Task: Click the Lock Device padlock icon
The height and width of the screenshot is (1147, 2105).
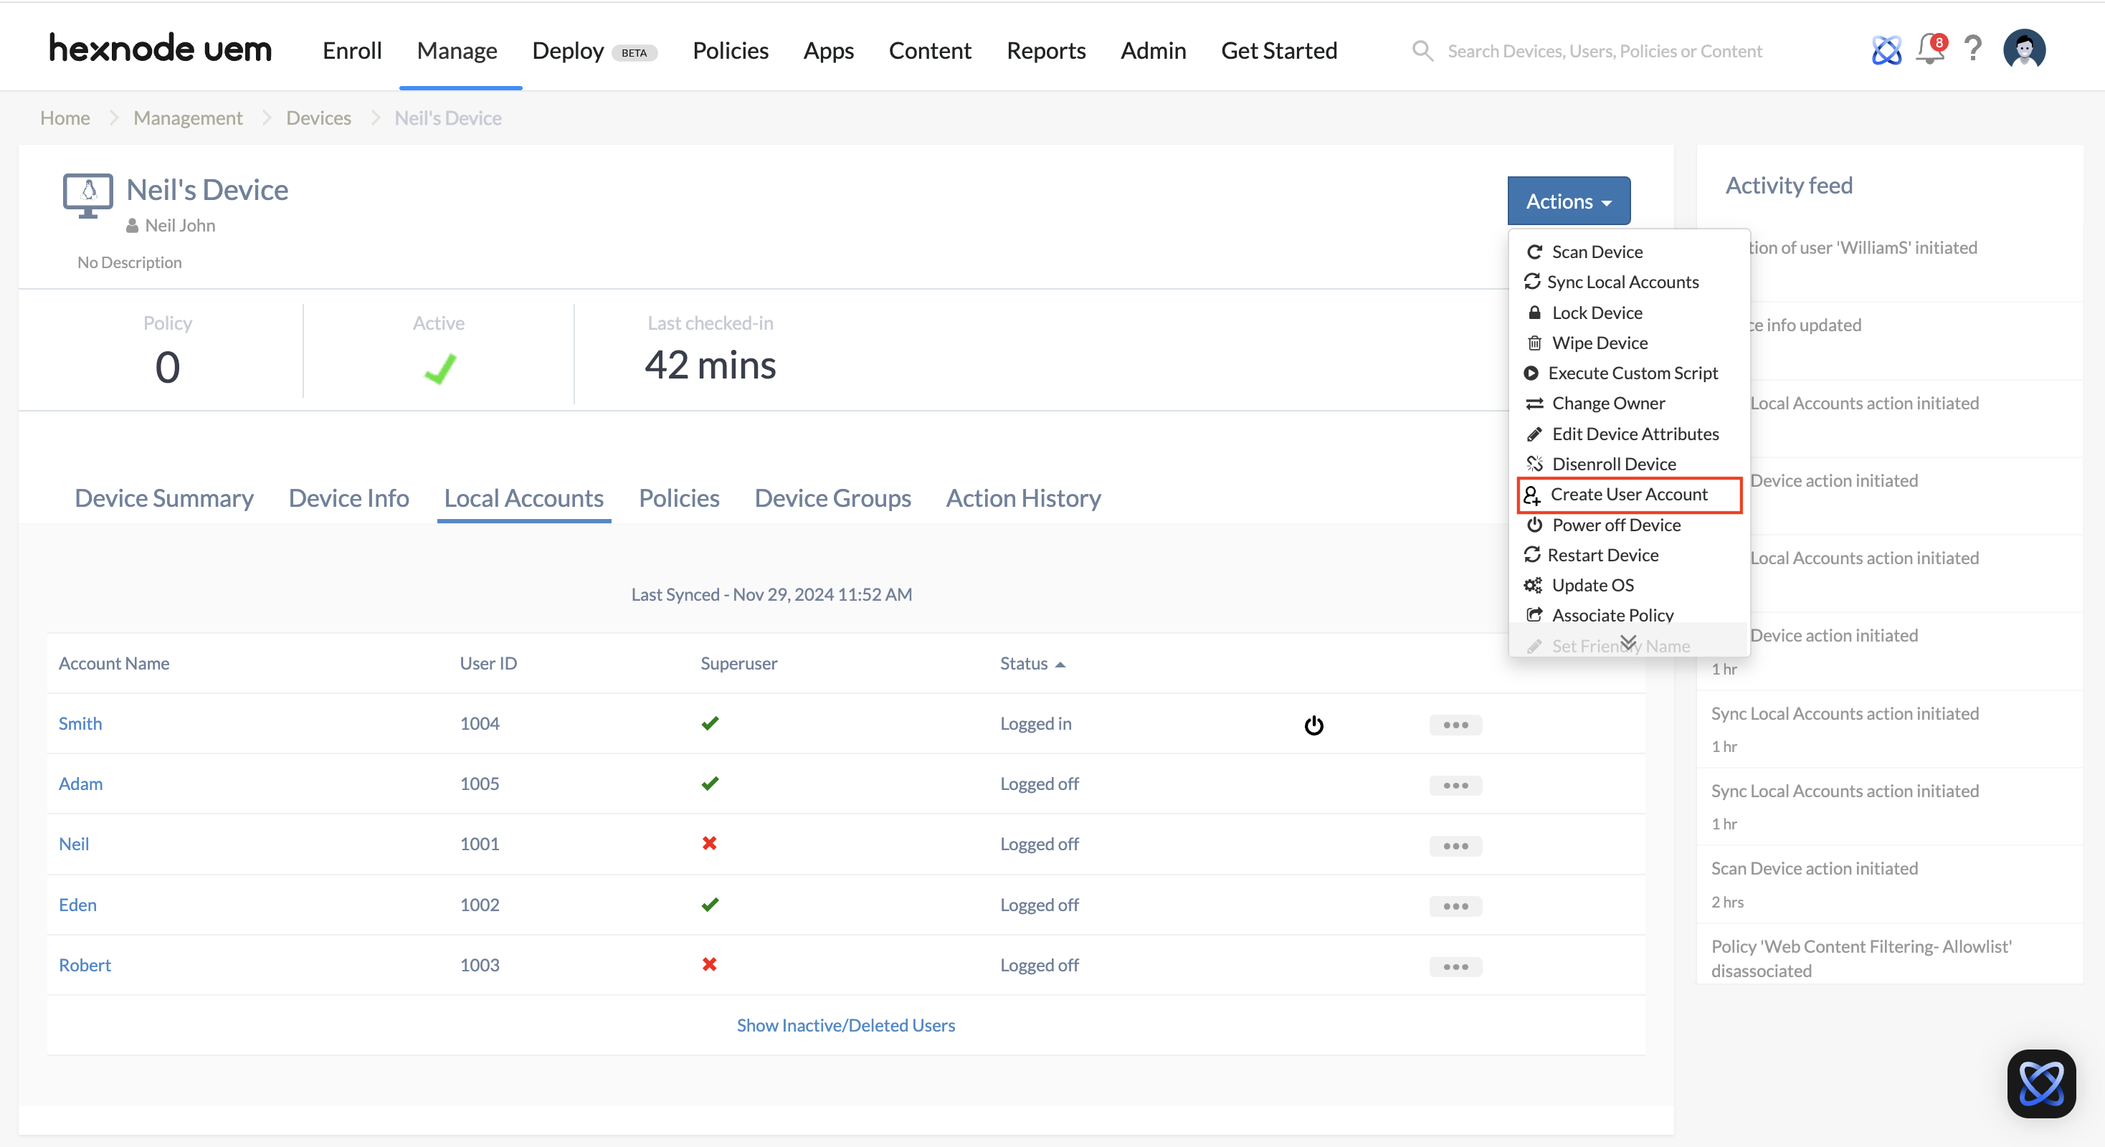Action: tap(1534, 313)
